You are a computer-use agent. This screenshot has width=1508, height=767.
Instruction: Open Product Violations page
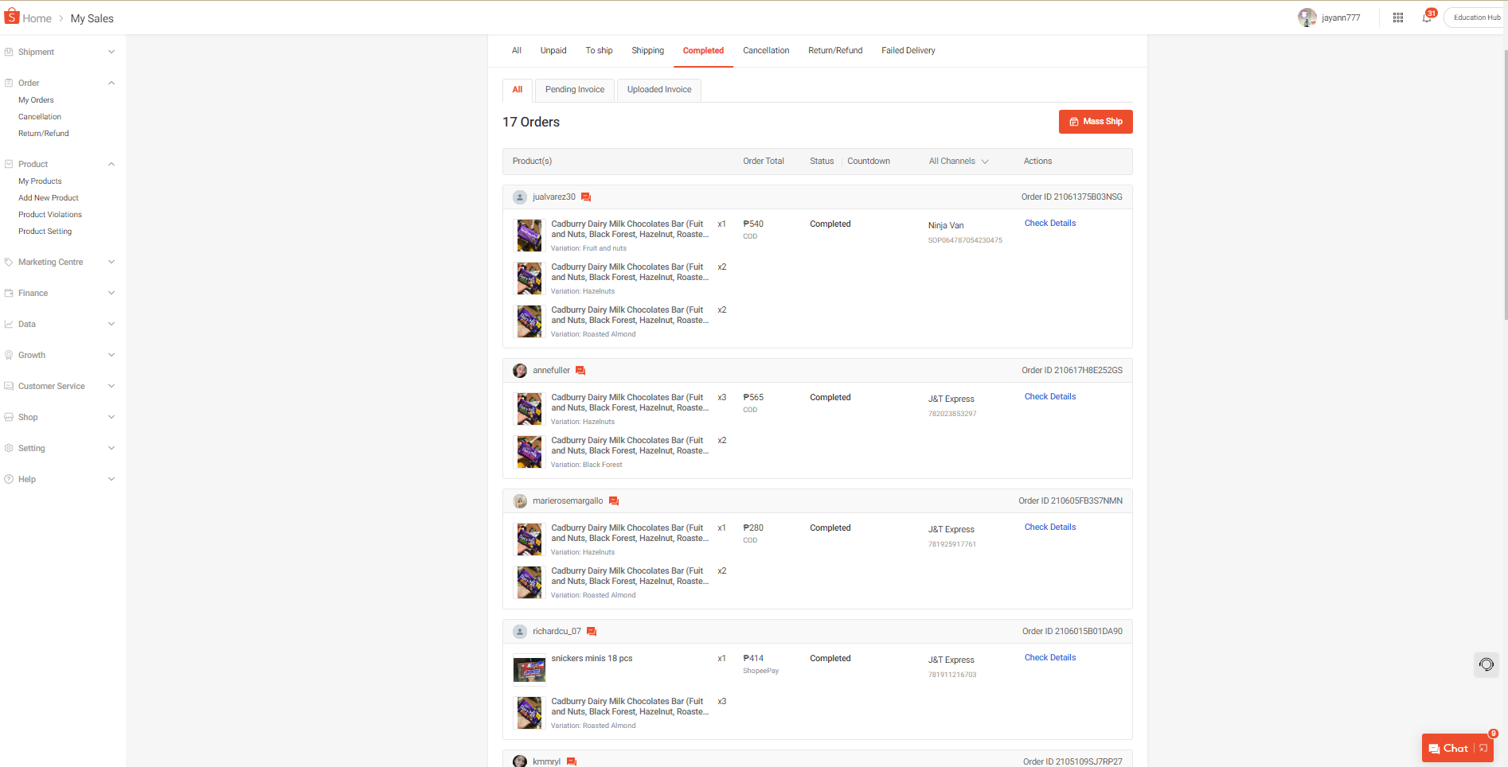click(x=50, y=215)
